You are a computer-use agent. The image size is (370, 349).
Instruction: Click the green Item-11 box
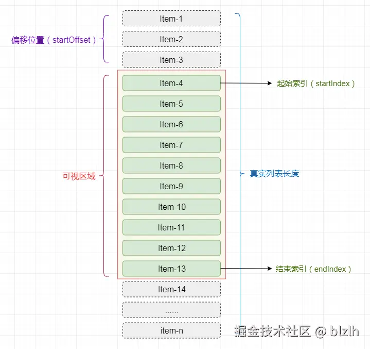click(x=171, y=227)
